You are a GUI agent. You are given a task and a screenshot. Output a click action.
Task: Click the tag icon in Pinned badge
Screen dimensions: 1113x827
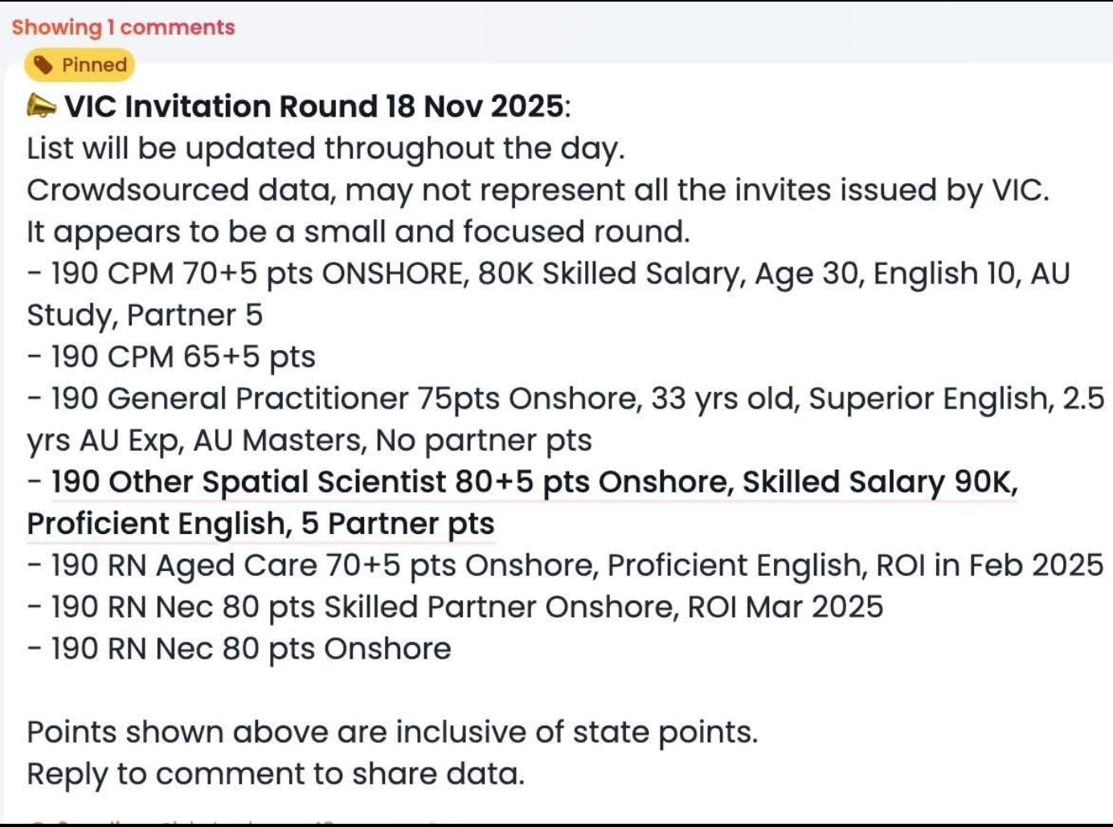pos(43,65)
